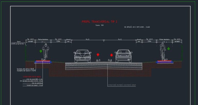Click Pista biciclete label above backpack cyclist

click(x=164, y=39)
